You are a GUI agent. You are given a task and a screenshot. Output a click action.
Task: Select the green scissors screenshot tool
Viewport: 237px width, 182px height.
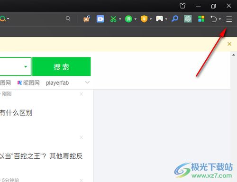coord(113,19)
